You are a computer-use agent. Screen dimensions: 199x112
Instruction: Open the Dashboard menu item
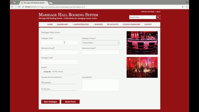point(62,24)
